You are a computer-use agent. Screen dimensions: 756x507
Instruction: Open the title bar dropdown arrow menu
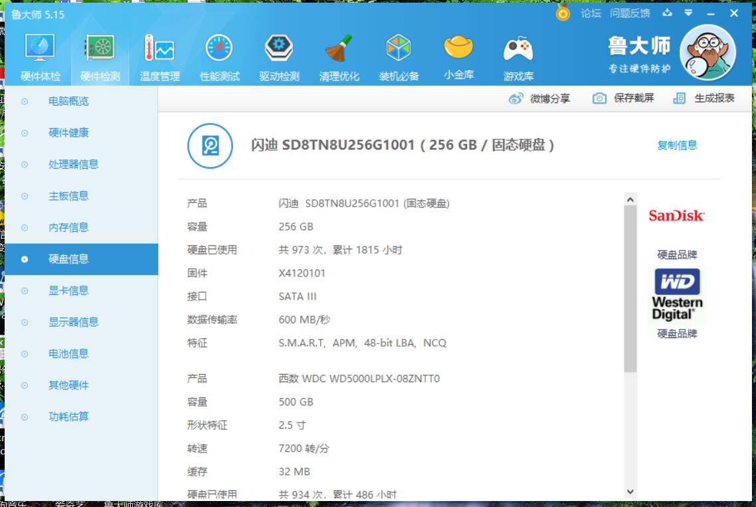point(688,13)
